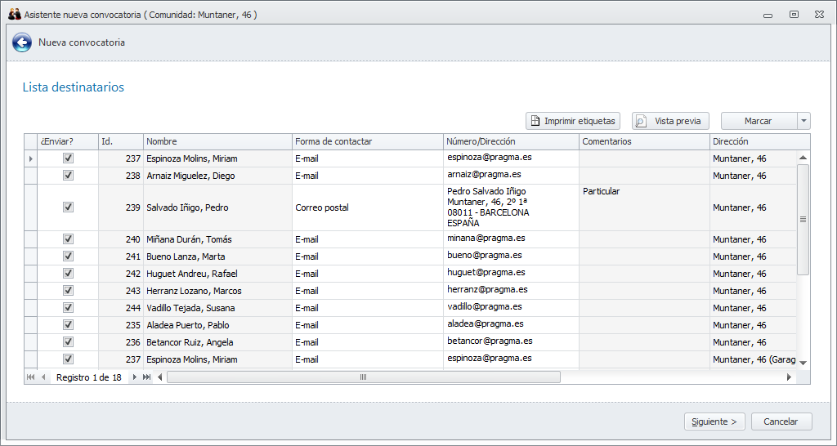Click the application icon in title bar
This screenshot has width=837, height=446.
tap(14, 14)
